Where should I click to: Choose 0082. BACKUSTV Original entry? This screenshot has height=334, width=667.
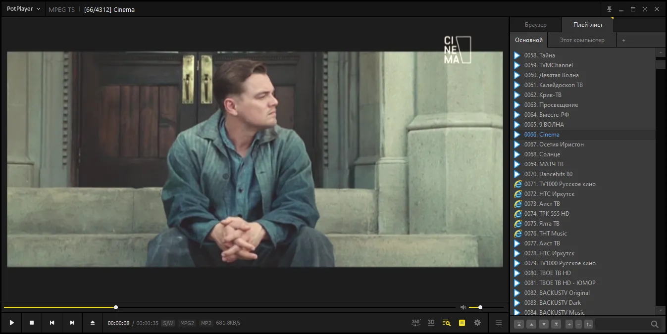(x=582, y=293)
